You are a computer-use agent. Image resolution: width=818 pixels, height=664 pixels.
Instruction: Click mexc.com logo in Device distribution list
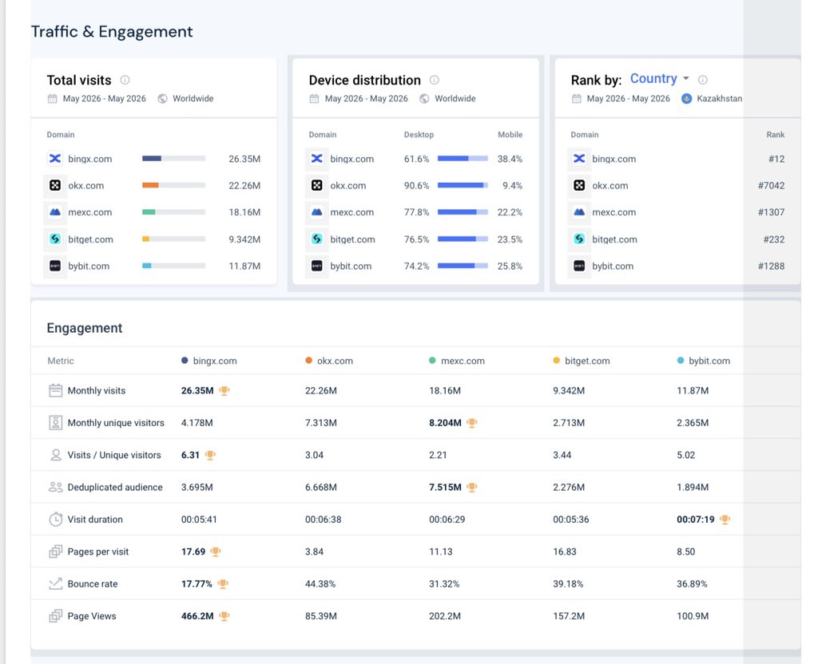click(x=316, y=212)
